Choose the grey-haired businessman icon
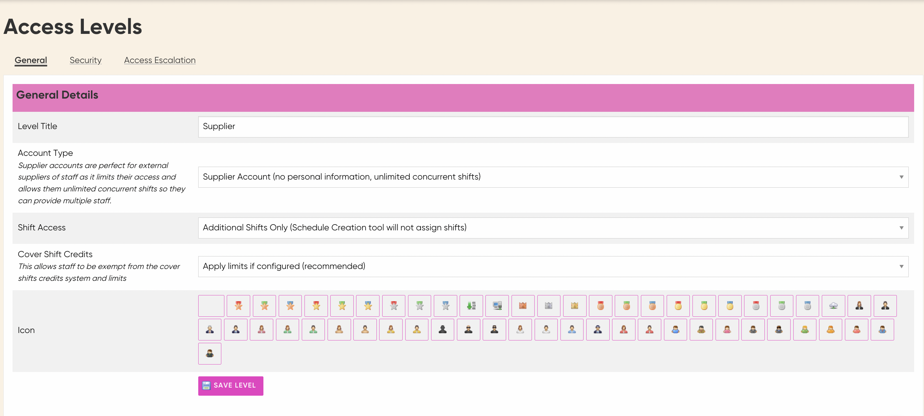The height and width of the screenshot is (416, 924). coord(210,330)
